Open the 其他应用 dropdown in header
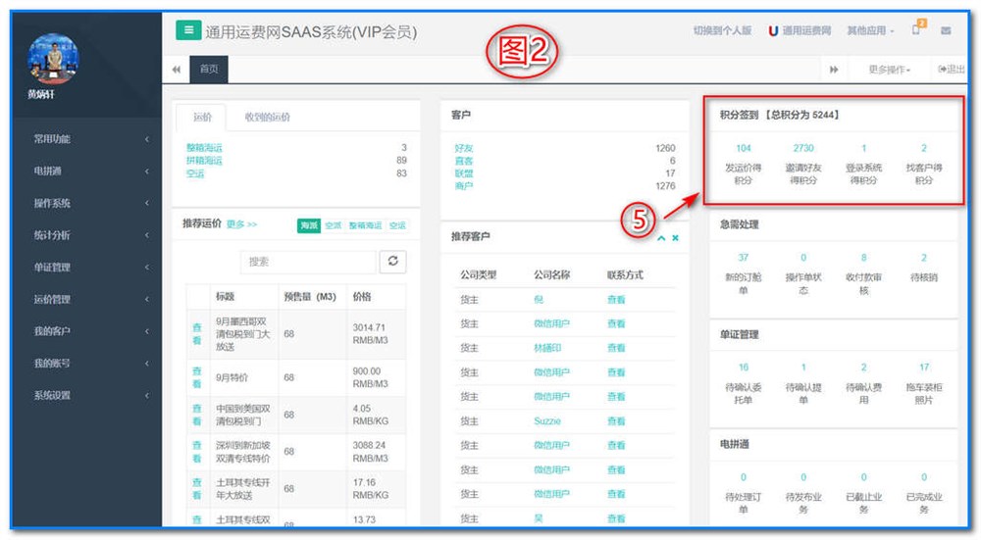The height and width of the screenshot is (540, 981). 870,30
